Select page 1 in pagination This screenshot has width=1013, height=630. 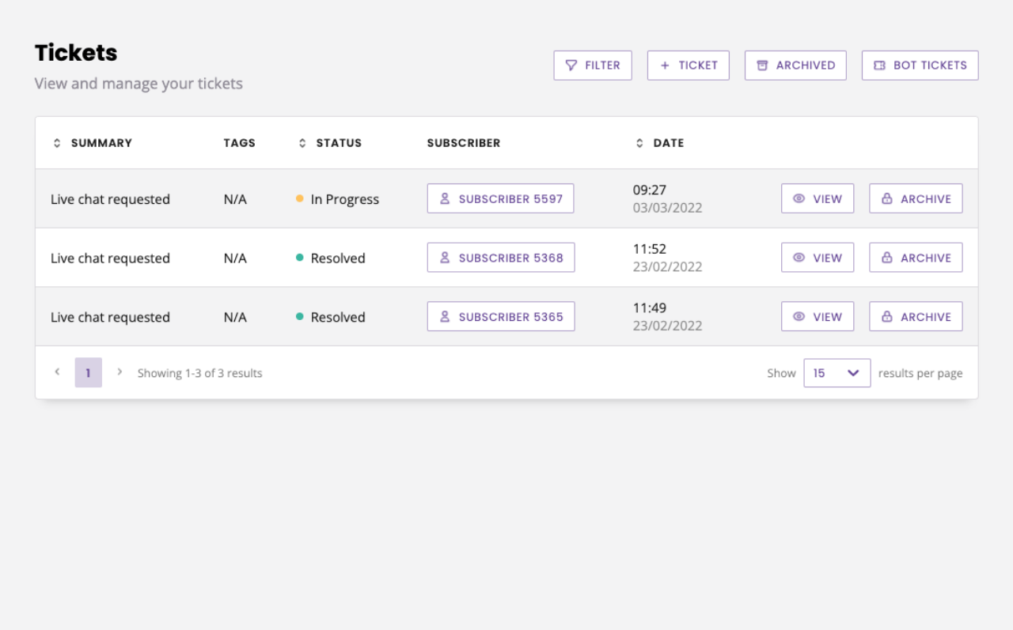pos(89,373)
